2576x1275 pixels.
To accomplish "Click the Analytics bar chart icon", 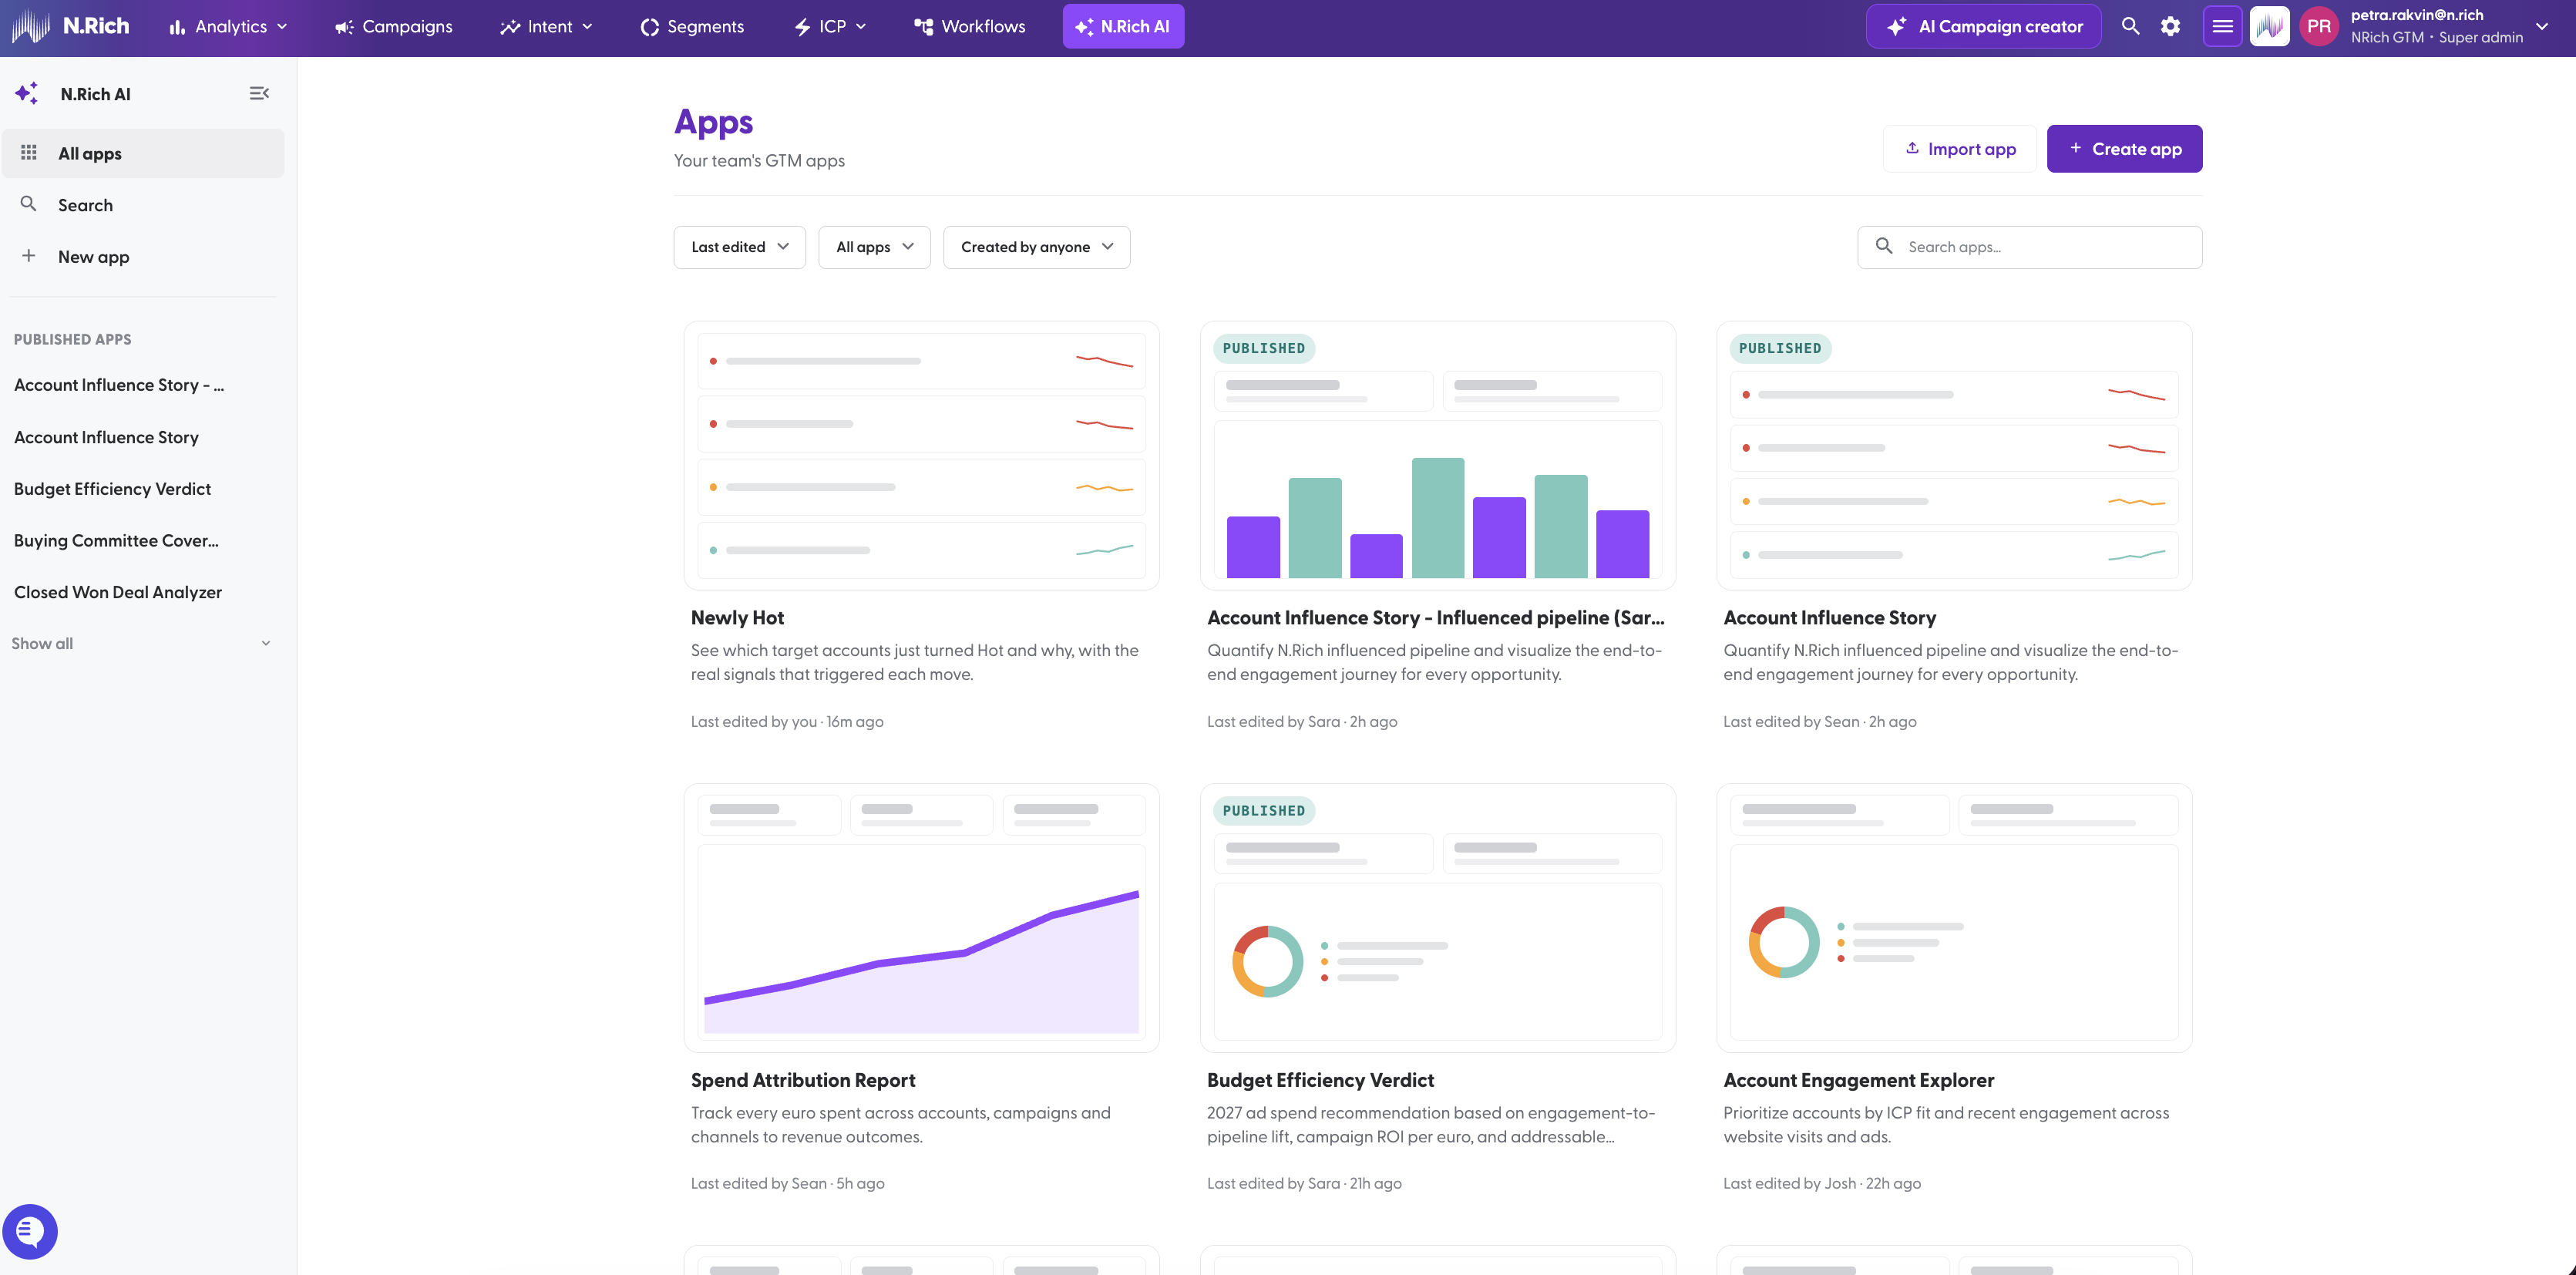I will [177, 27].
